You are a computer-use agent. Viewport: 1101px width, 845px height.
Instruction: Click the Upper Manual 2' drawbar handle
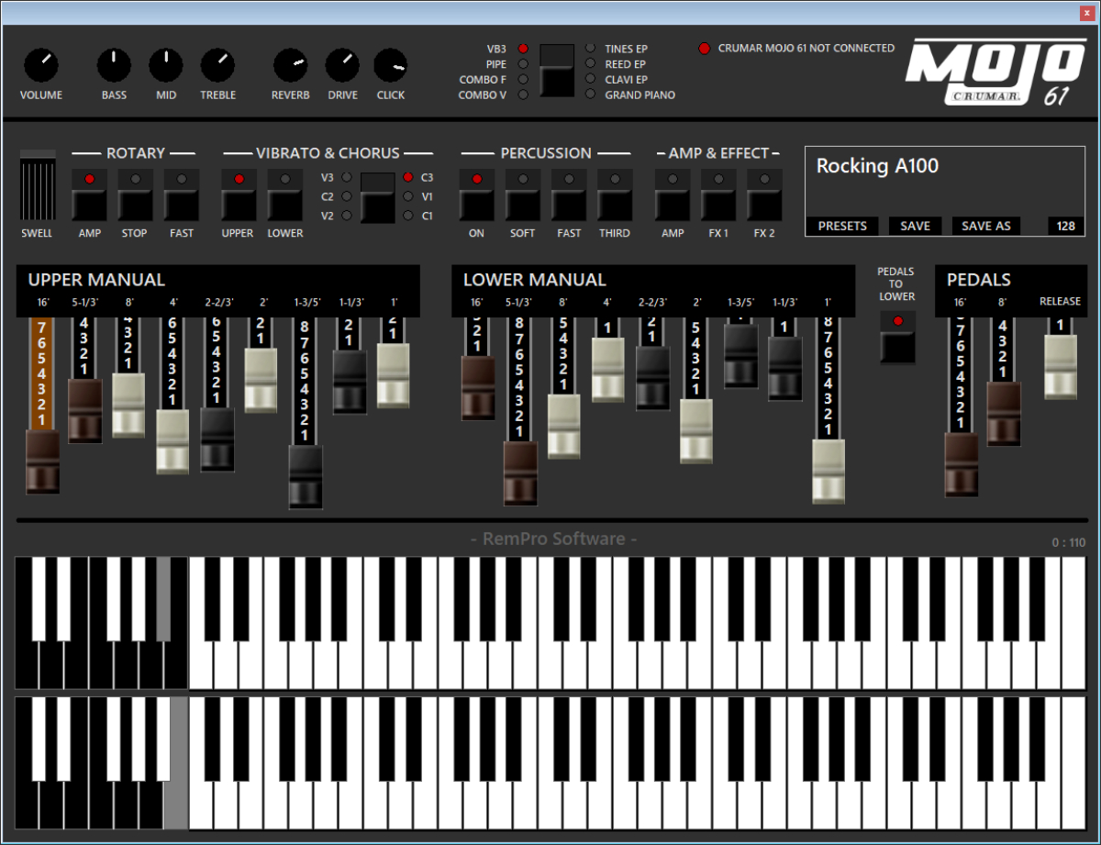click(261, 380)
